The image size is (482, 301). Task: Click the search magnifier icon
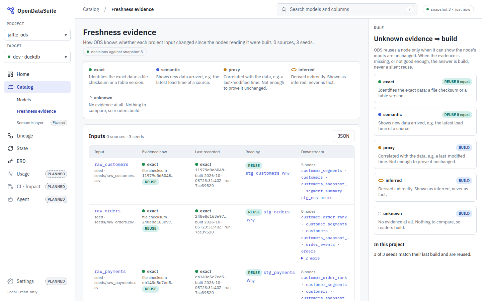click(284, 9)
